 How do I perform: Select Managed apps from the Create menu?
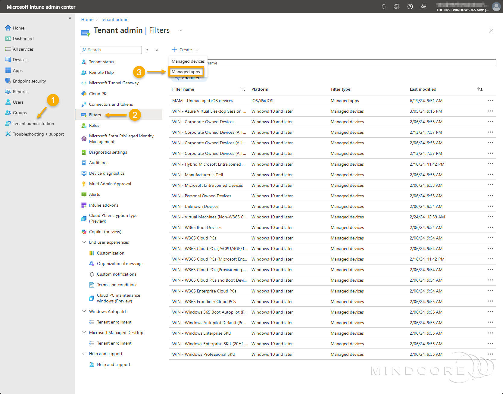click(x=186, y=72)
